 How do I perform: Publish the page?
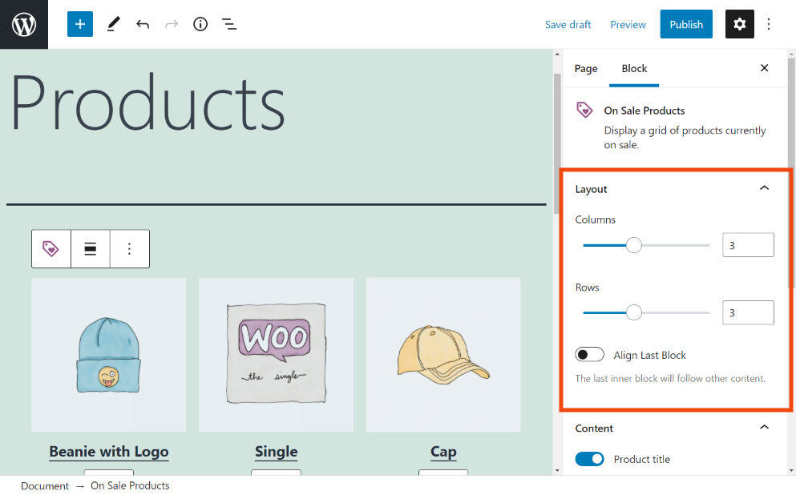pyautogui.click(x=686, y=24)
